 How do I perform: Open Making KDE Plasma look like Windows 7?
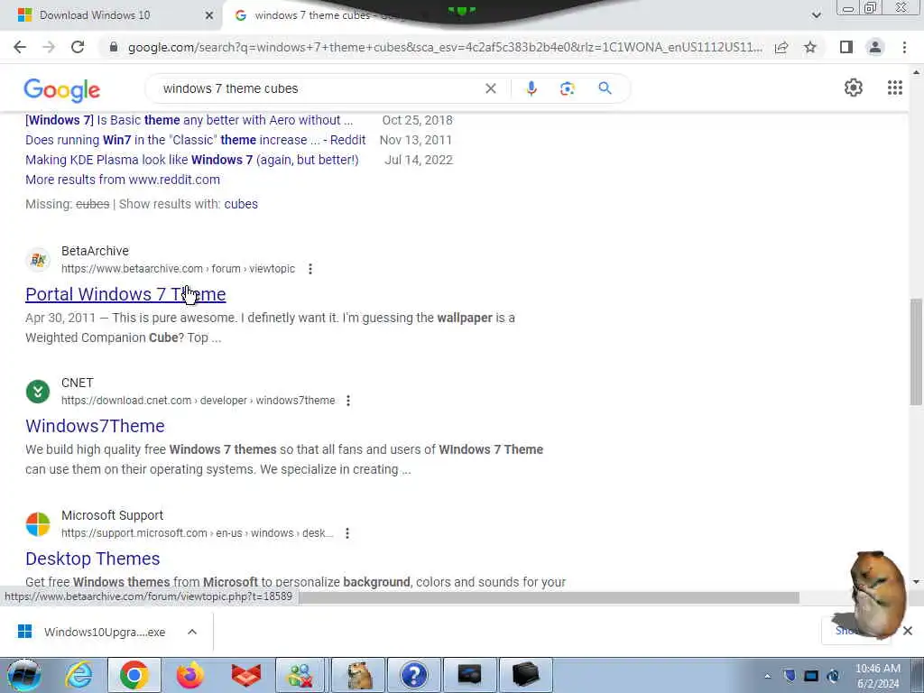[x=192, y=160]
